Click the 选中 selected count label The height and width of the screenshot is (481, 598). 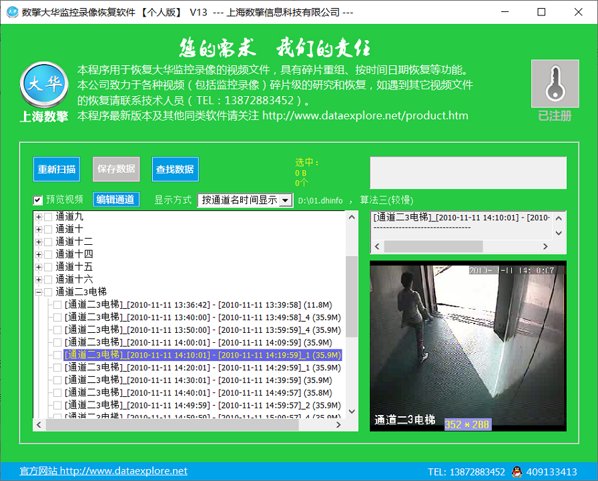[x=307, y=162]
